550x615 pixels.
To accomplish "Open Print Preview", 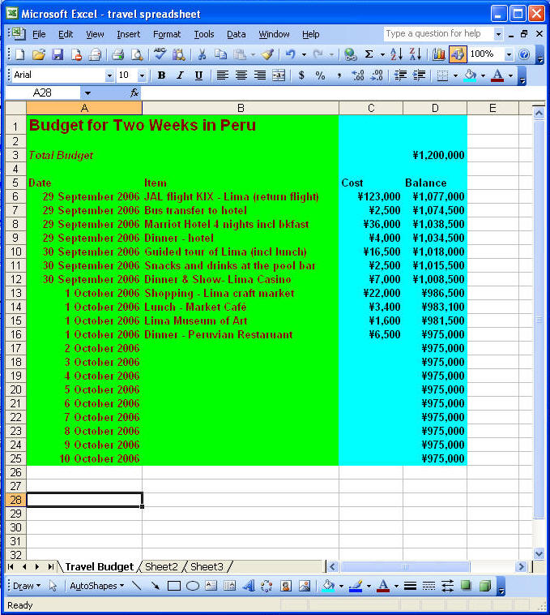I will pyautogui.click(x=137, y=54).
